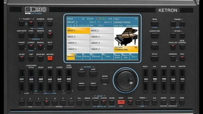The height and width of the screenshot is (114, 203).
Task: Click the Chord volume slider
Action: (59, 79)
